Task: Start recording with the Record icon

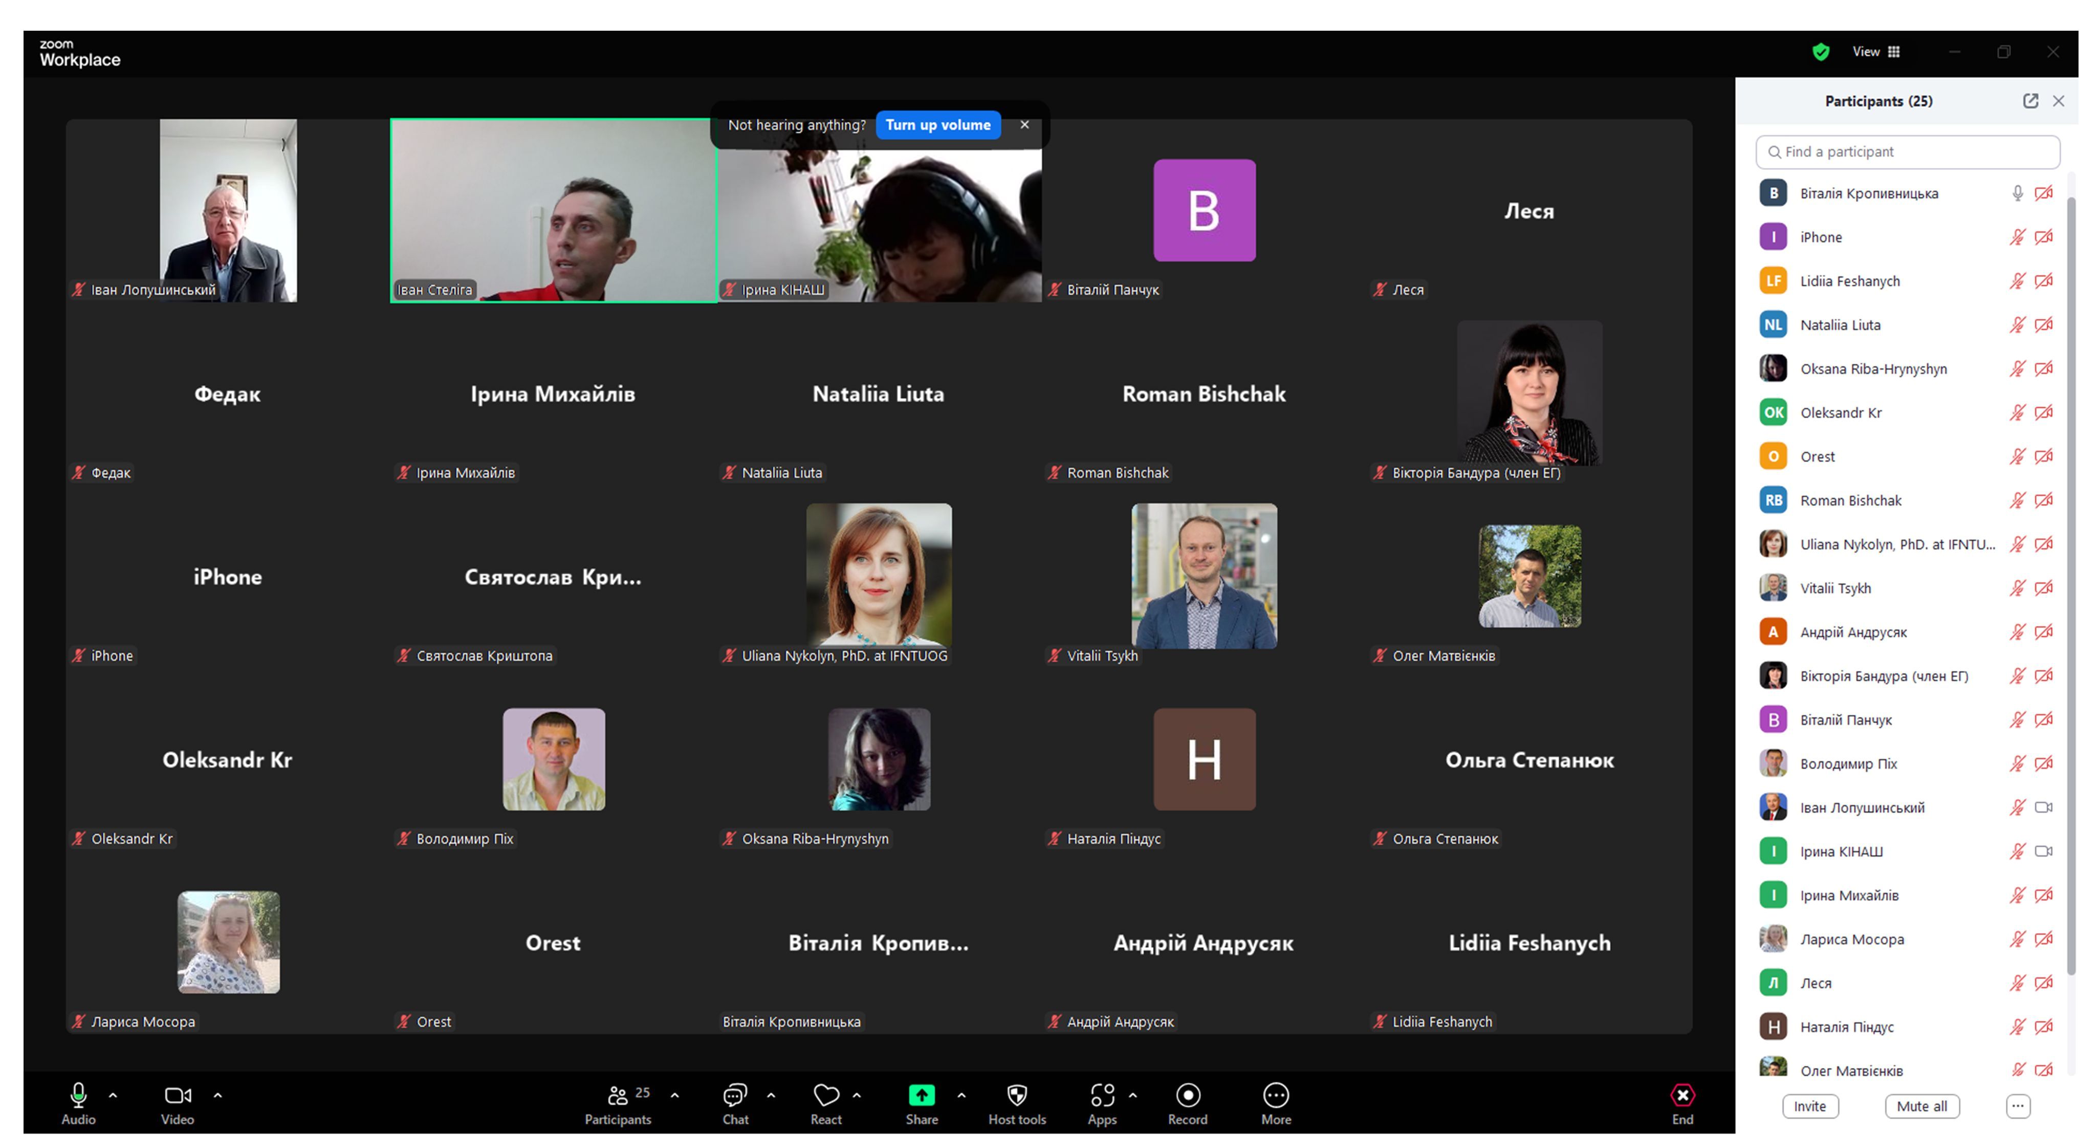Action: 1187,1096
